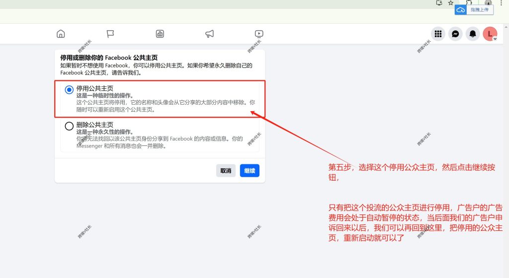Open the Insights chart icon

[160, 34]
